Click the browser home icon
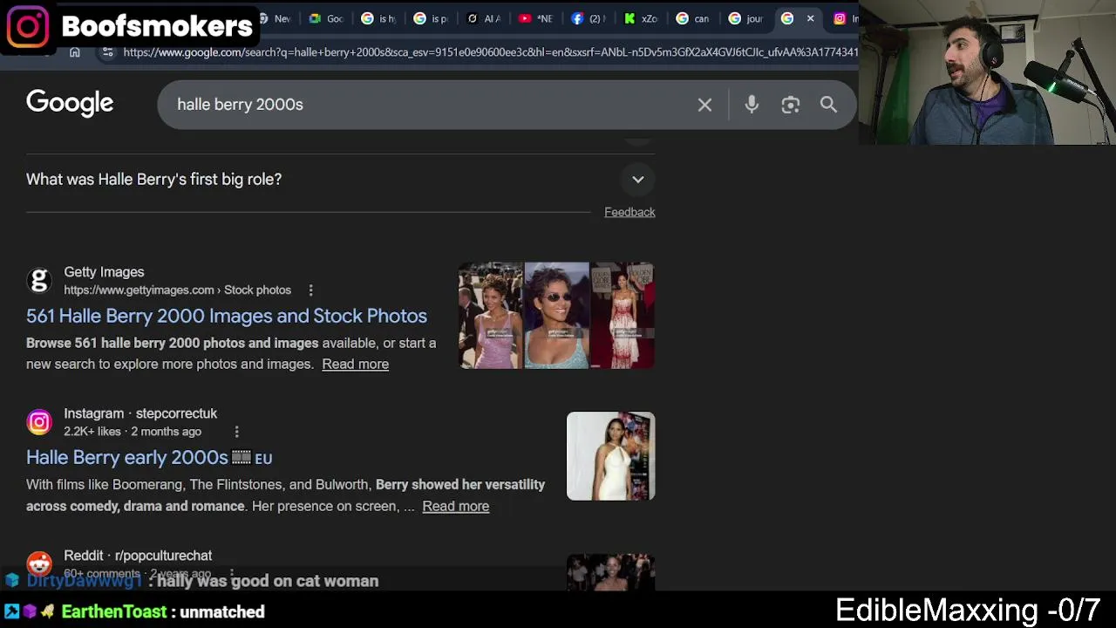This screenshot has width=1116, height=628. tap(75, 52)
